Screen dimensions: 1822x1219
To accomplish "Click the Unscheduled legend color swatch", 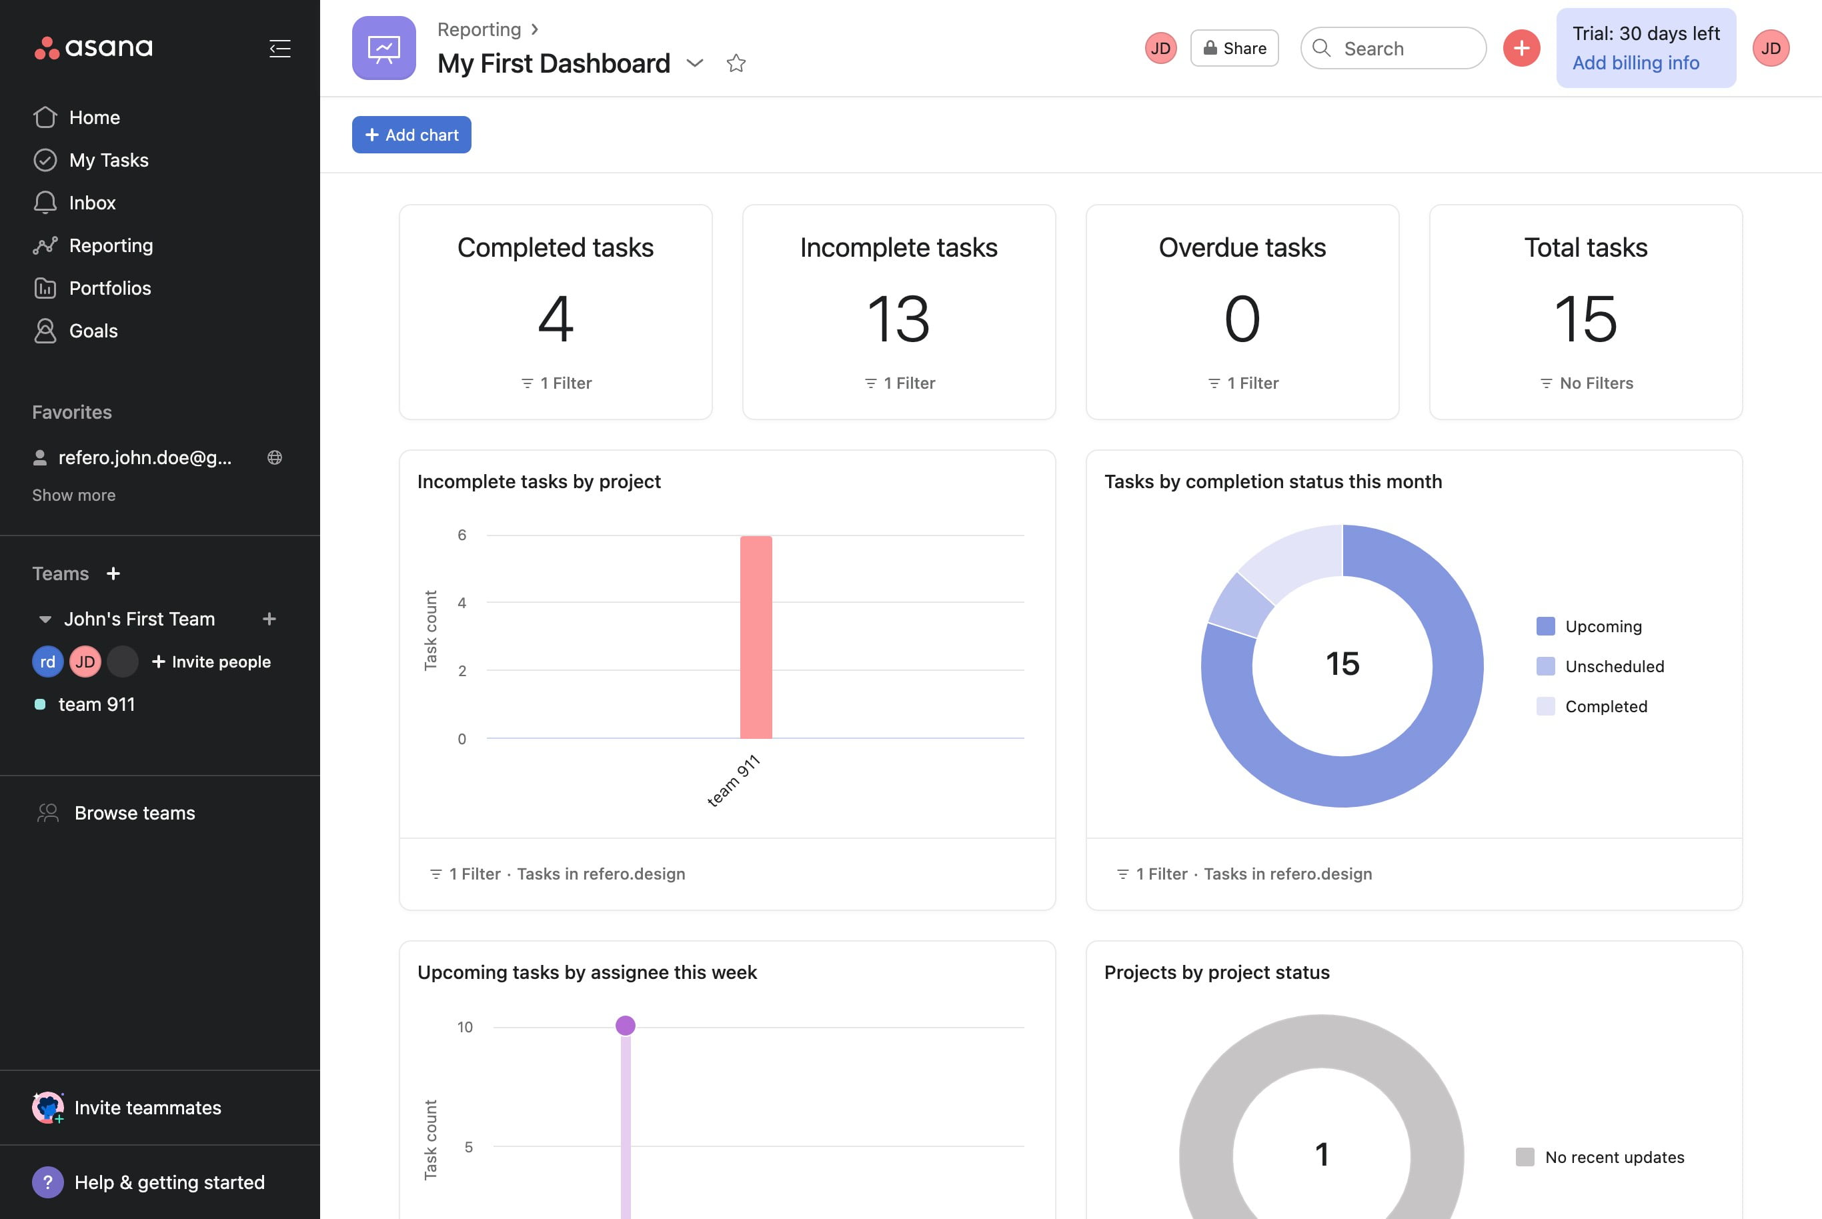I will [x=1545, y=666].
